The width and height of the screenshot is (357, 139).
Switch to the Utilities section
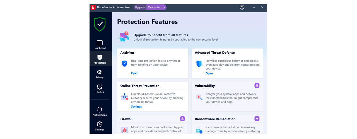(100, 88)
